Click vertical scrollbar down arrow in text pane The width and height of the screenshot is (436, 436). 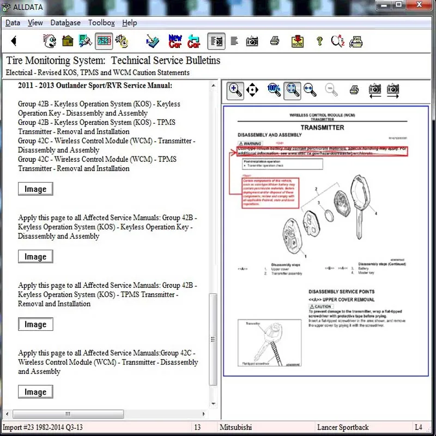(x=213, y=404)
